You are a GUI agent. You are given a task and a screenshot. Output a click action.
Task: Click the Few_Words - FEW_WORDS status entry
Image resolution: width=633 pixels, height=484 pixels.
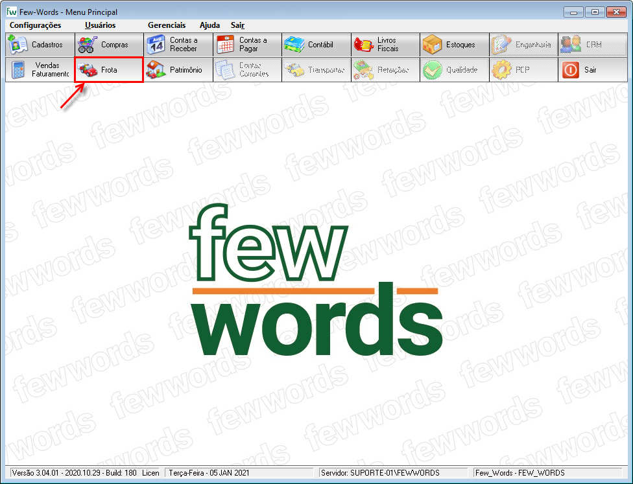(520, 473)
